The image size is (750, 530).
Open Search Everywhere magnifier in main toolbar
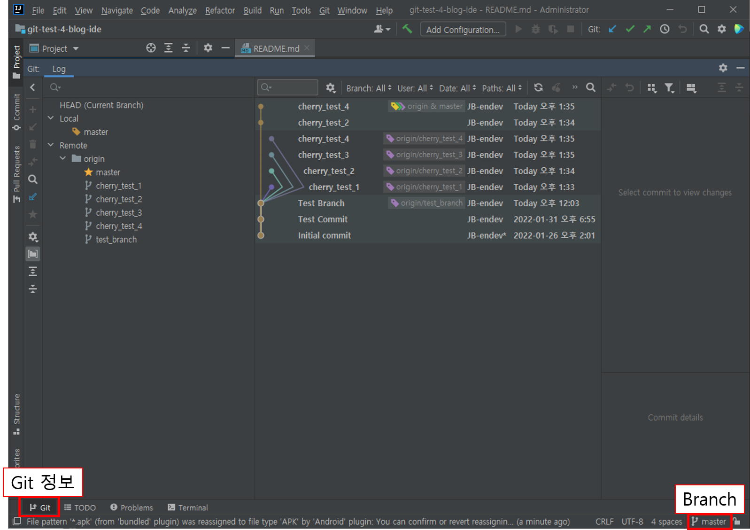pyautogui.click(x=704, y=29)
